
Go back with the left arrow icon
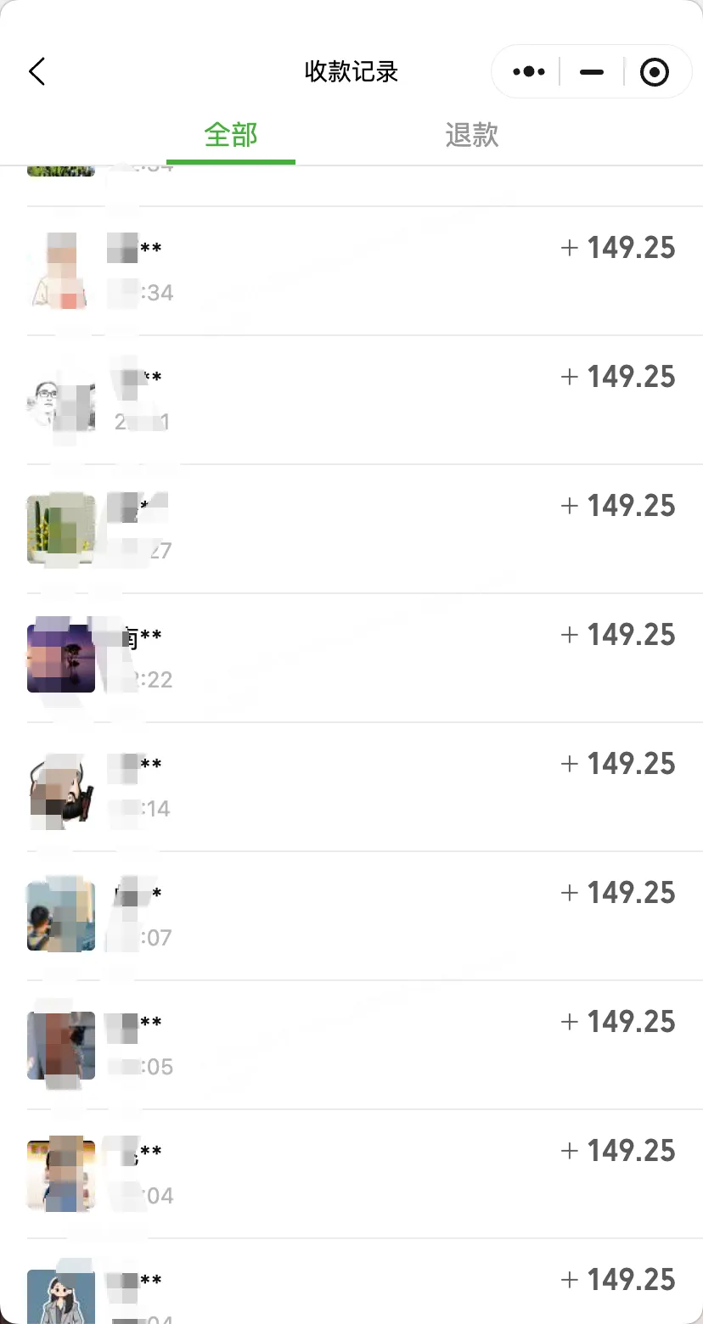coord(37,71)
